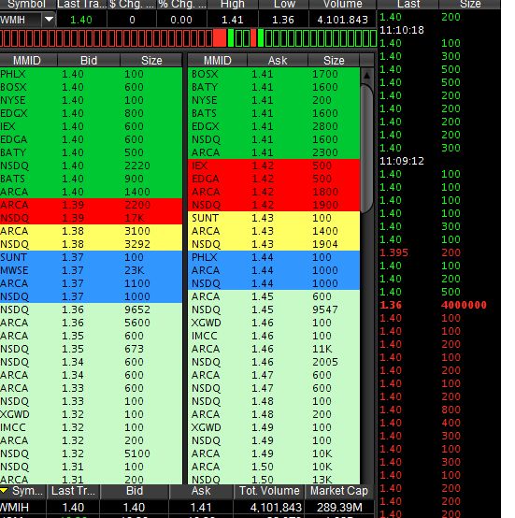Screen dimensions: 515x518
Task: Select the NSDQ 1.35 bid with size 673
Action: tap(91, 349)
